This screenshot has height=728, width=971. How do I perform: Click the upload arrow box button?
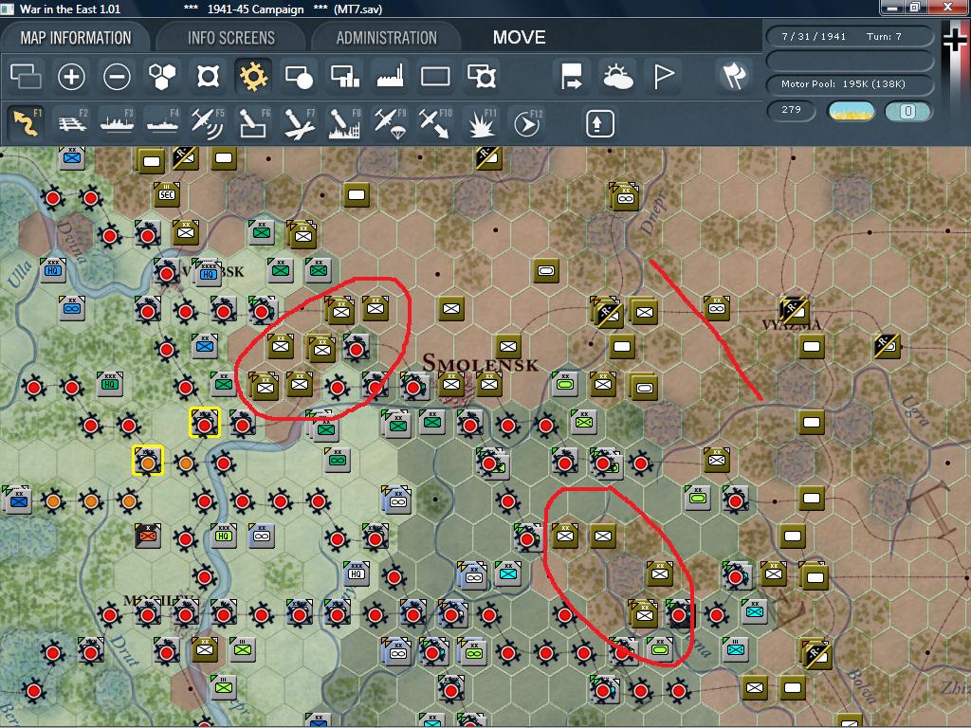(600, 123)
